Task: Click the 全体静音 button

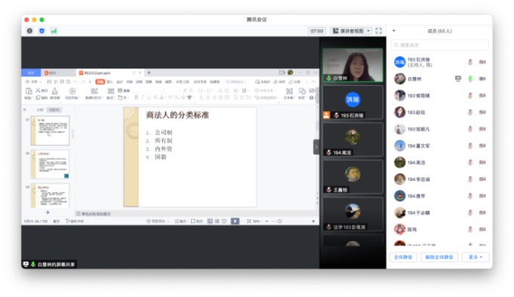Action: click(403, 257)
